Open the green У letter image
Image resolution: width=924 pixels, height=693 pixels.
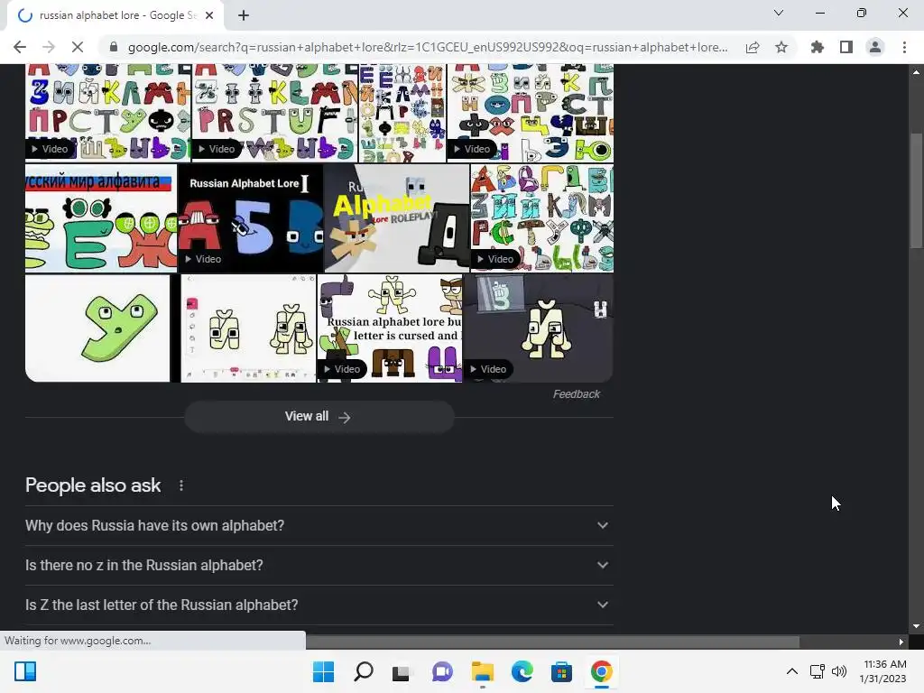[x=97, y=328]
